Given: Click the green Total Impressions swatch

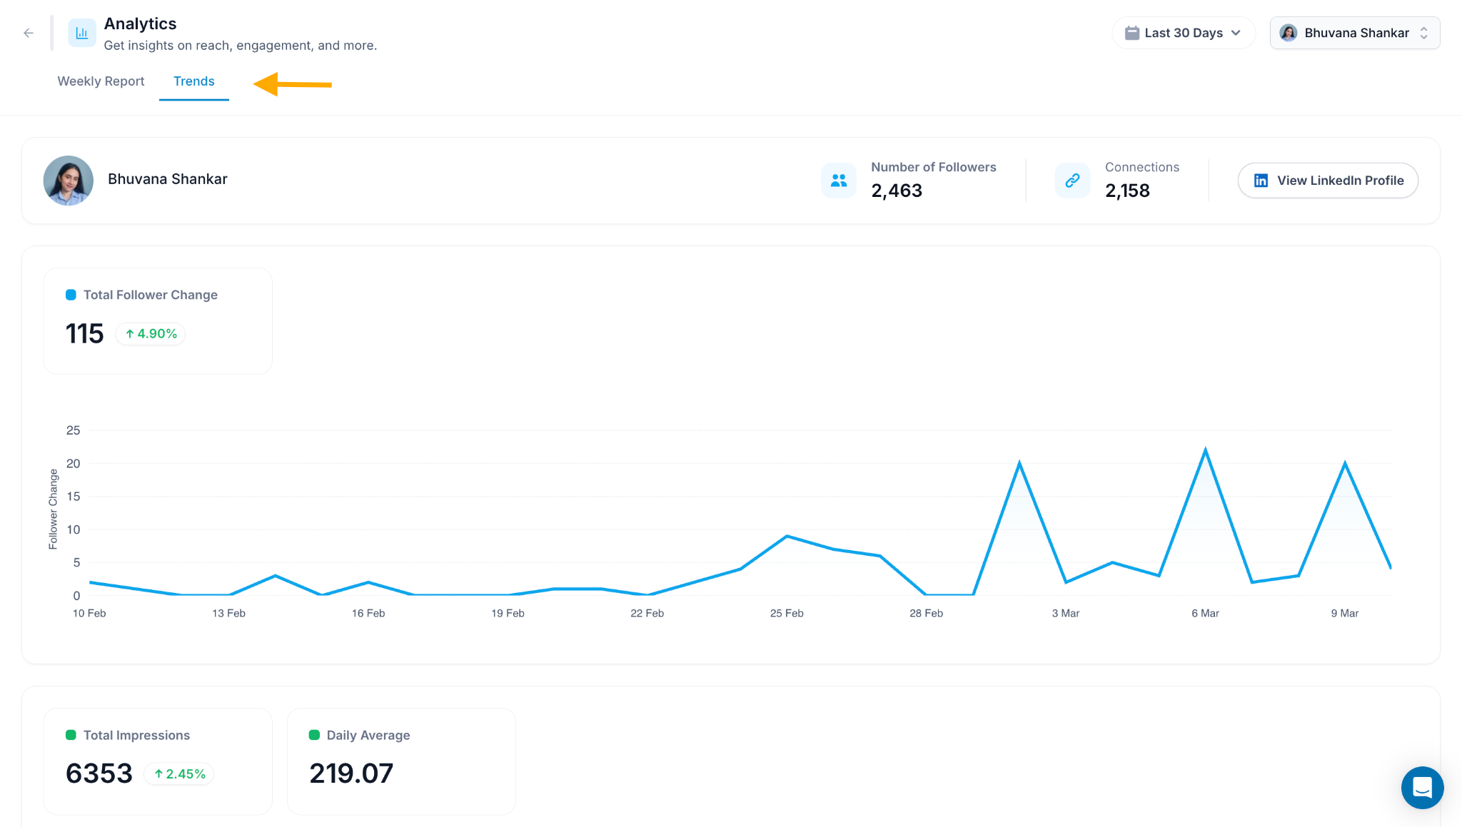Looking at the screenshot, I should click(71, 735).
